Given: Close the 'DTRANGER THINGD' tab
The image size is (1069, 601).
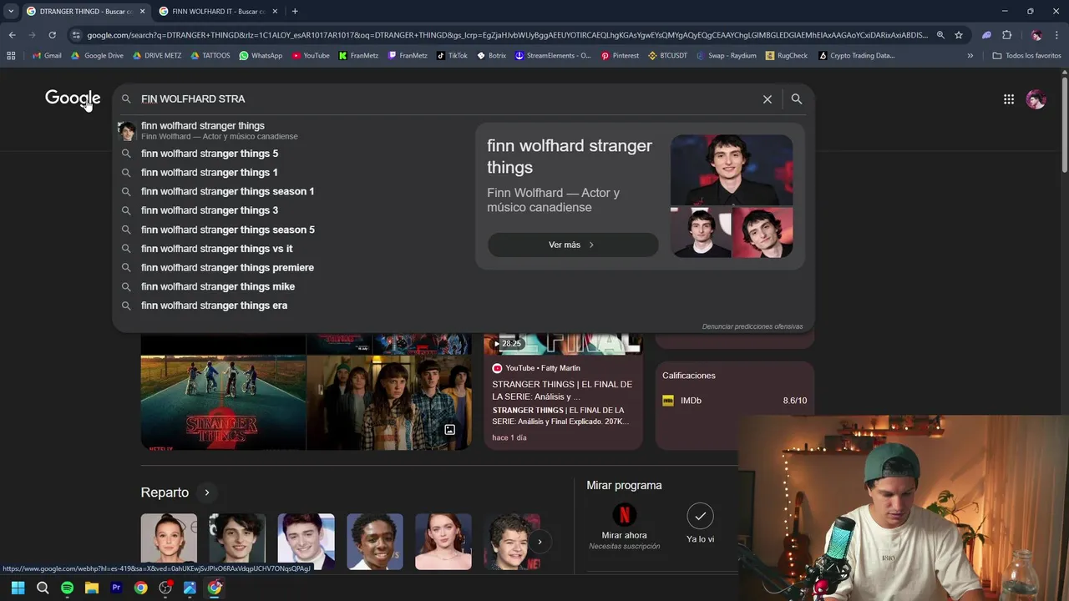Looking at the screenshot, I should 142,11.
